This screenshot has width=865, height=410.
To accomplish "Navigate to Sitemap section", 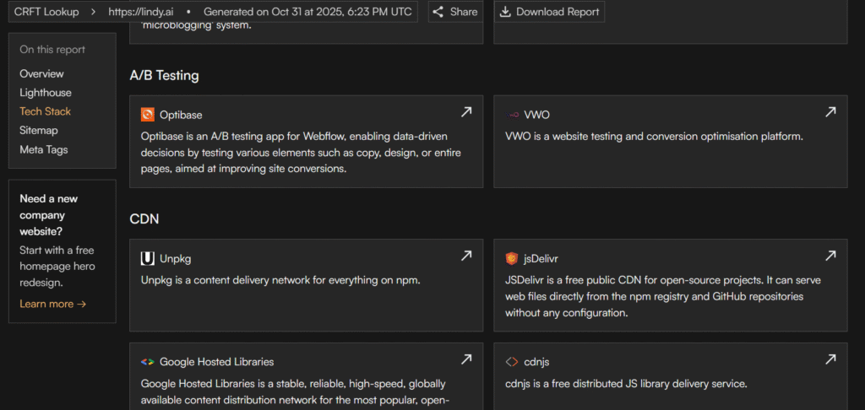I will click(39, 131).
